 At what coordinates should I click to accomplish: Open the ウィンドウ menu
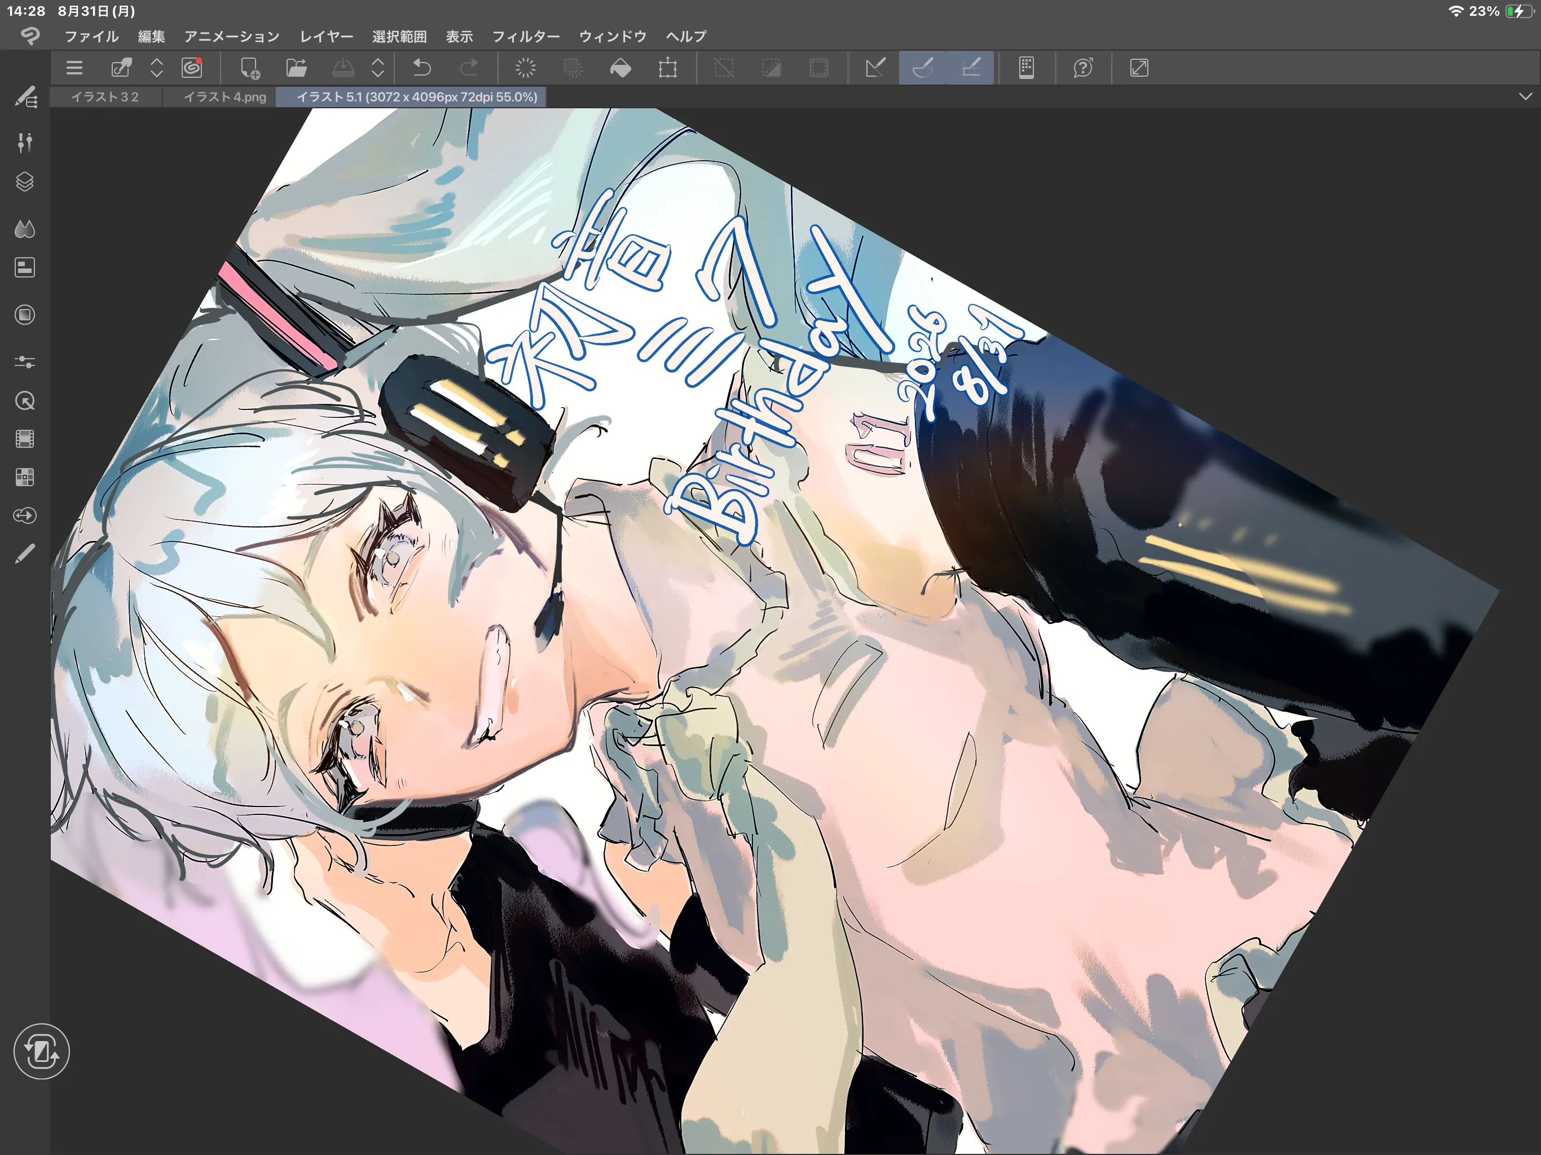tap(613, 36)
